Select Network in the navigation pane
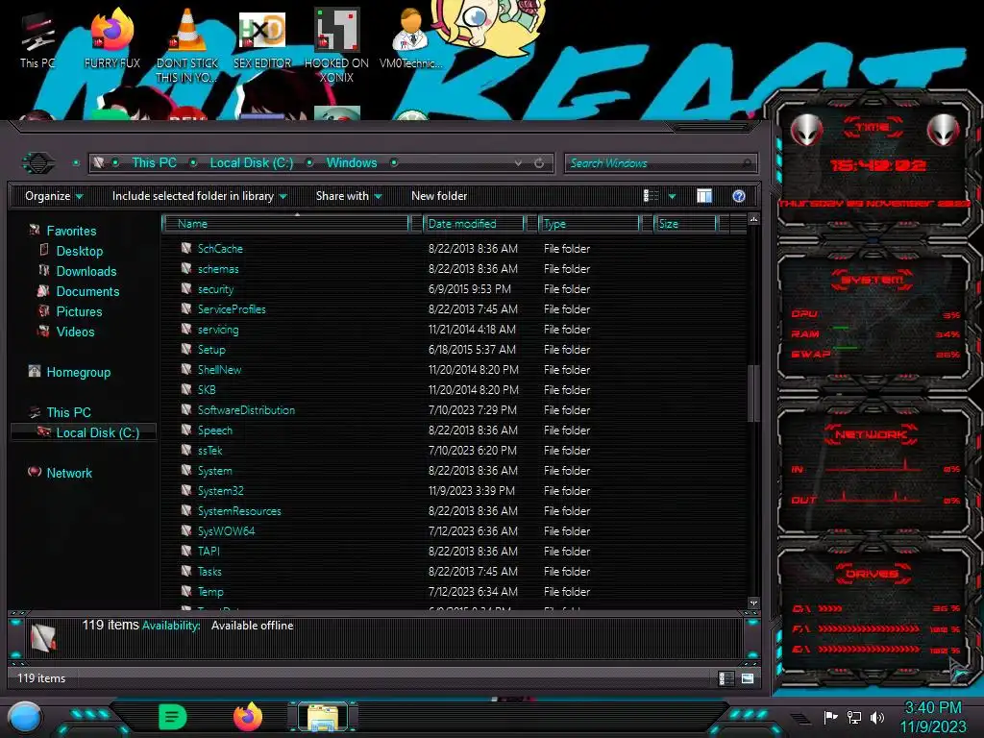984x738 pixels. [x=69, y=473]
